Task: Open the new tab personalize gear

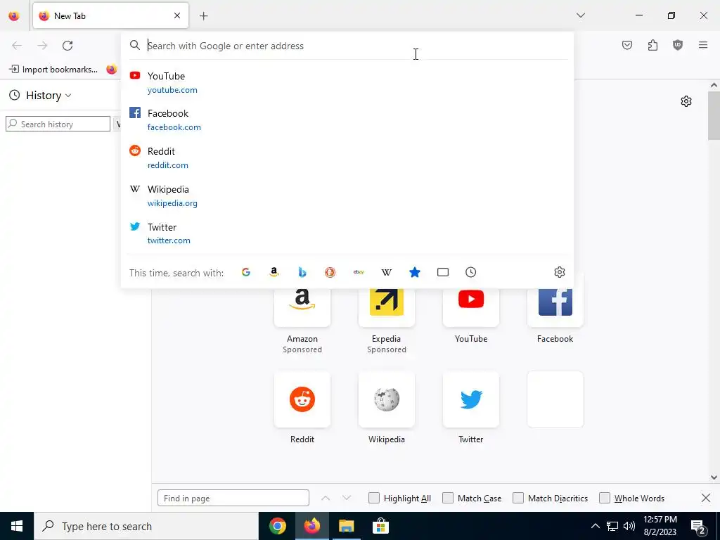Action: pyautogui.click(x=686, y=101)
